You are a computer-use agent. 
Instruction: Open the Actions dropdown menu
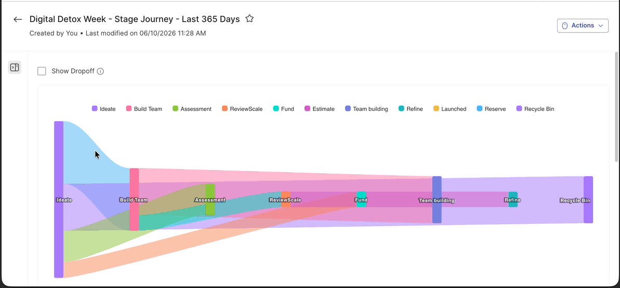583,26
